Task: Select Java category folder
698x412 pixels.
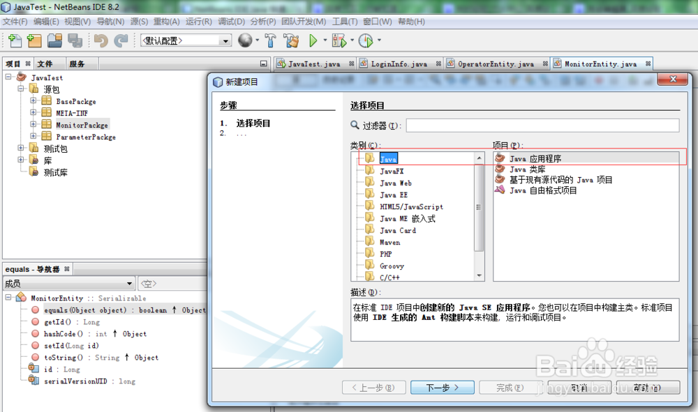Action: coord(389,159)
